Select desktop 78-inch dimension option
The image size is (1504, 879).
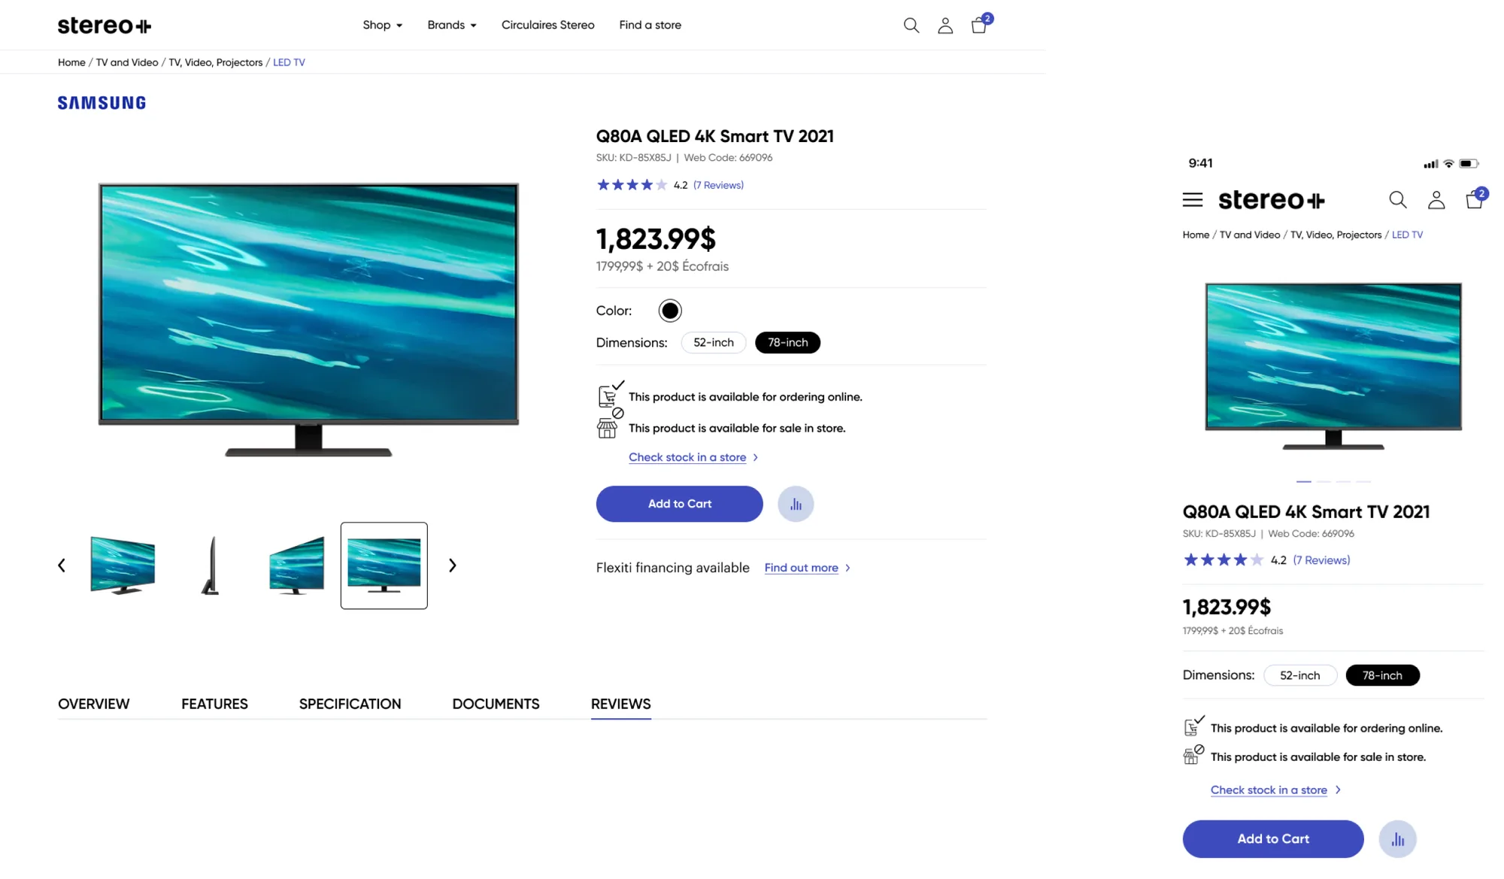click(x=787, y=343)
